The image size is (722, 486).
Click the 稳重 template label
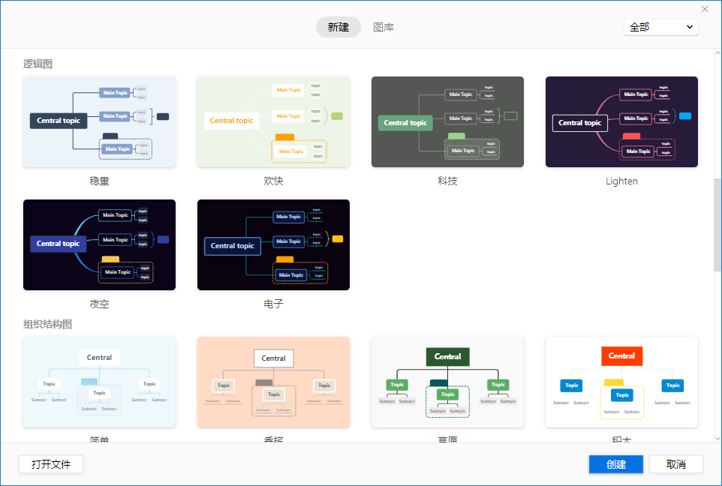pos(100,181)
